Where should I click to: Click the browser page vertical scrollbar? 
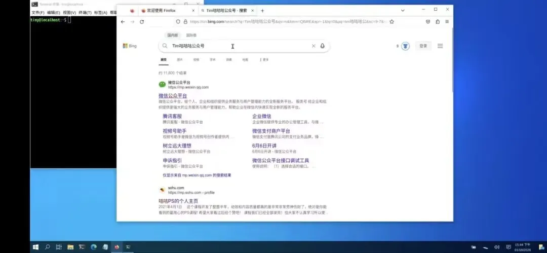pos(452,61)
